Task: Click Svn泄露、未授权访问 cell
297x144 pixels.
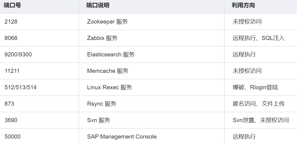Action: [261, 120]
